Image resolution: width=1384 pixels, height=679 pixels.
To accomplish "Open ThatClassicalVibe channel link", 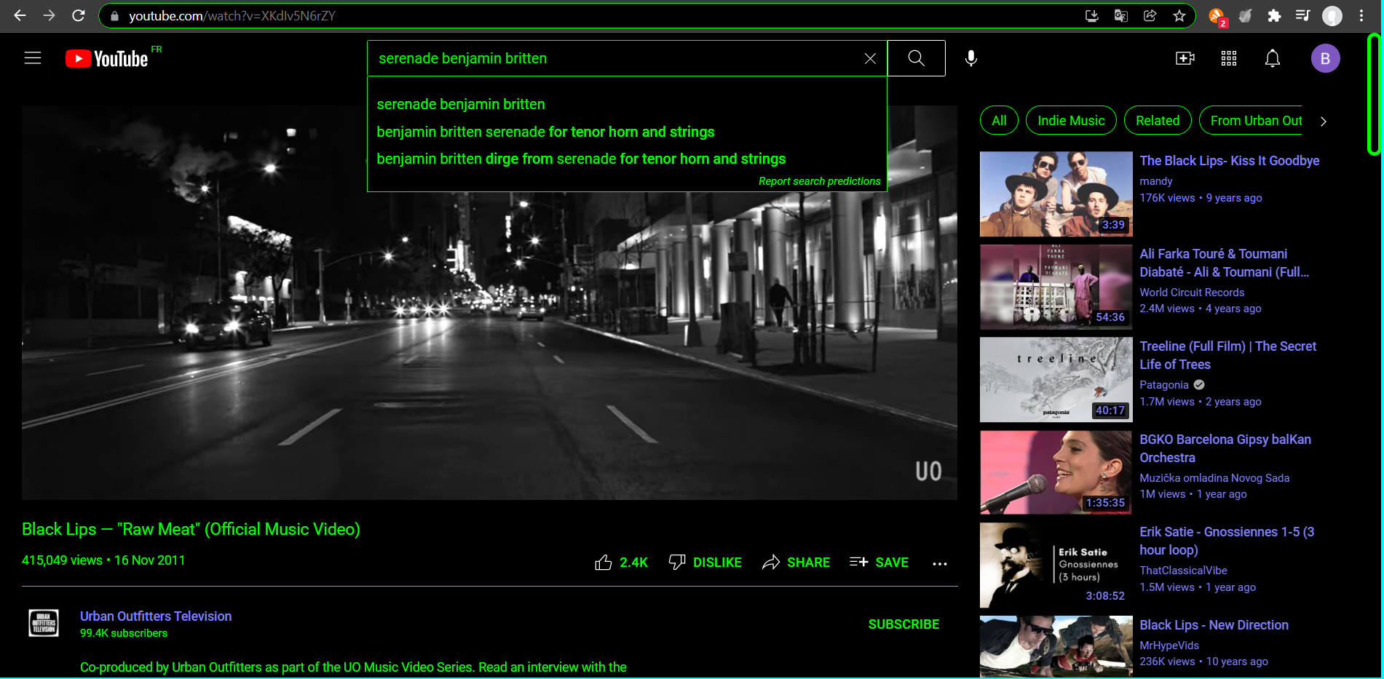I will [x=1183, y=571].
